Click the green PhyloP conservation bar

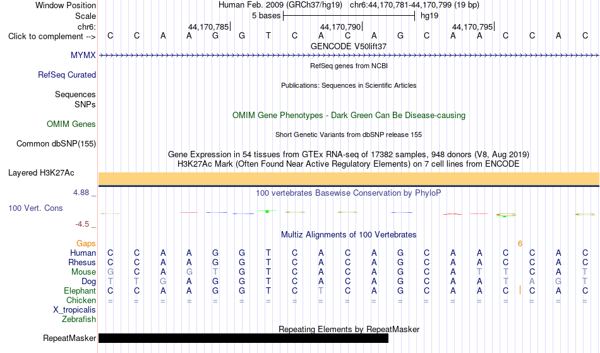point(267,211)
